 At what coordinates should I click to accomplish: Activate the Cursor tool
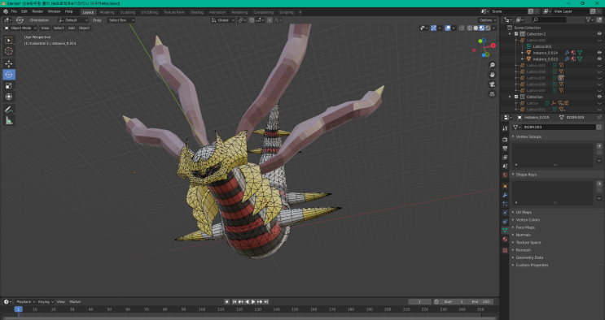(x=9, y=51)
